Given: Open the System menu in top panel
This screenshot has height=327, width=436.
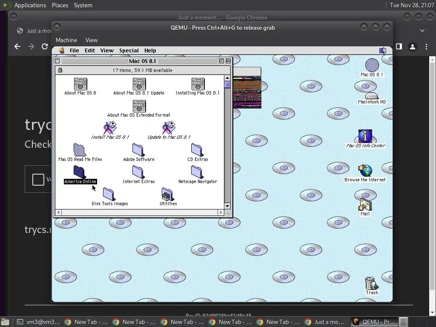Looking at the screenshot, I should pyautogui.click(x=83, y=5).
